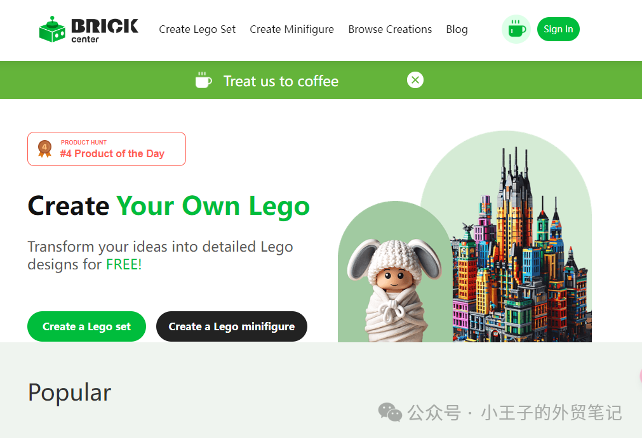The width and height of the screenshot is (642, 438).
Task: Close the Treat us to coffee banner
Action: point(415,80)
